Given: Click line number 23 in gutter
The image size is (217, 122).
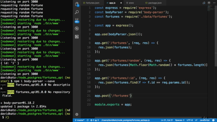Looking at the screenshot, I should [x=89, y=104].
